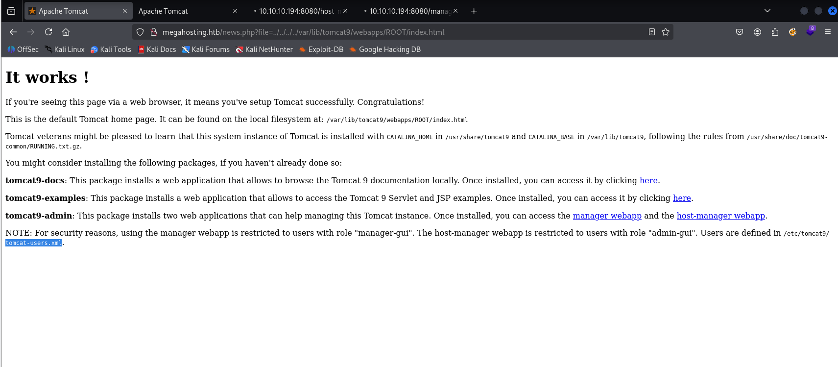
Task: Open the Kali Linux bookmark
Action: pyautogui.click(x=65, y=49)
